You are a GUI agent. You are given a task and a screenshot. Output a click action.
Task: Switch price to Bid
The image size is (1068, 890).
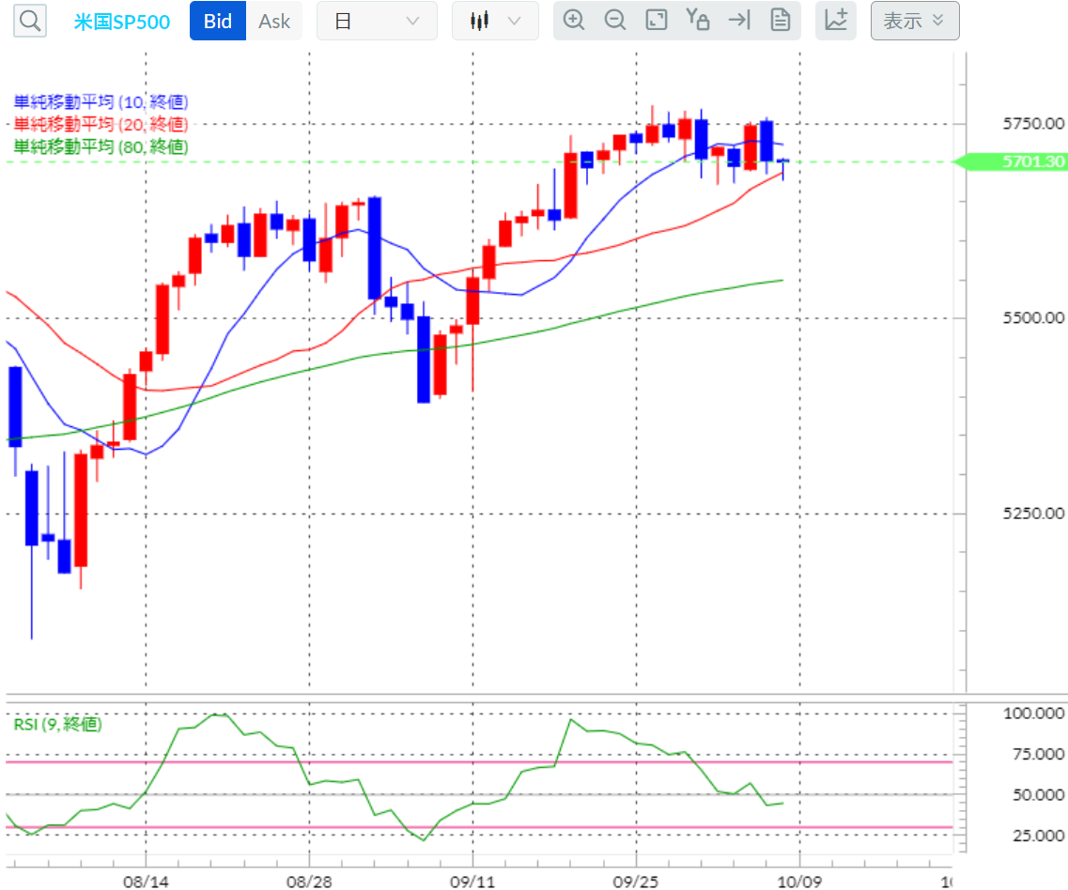pyautogui.click(x=218, y=21)
